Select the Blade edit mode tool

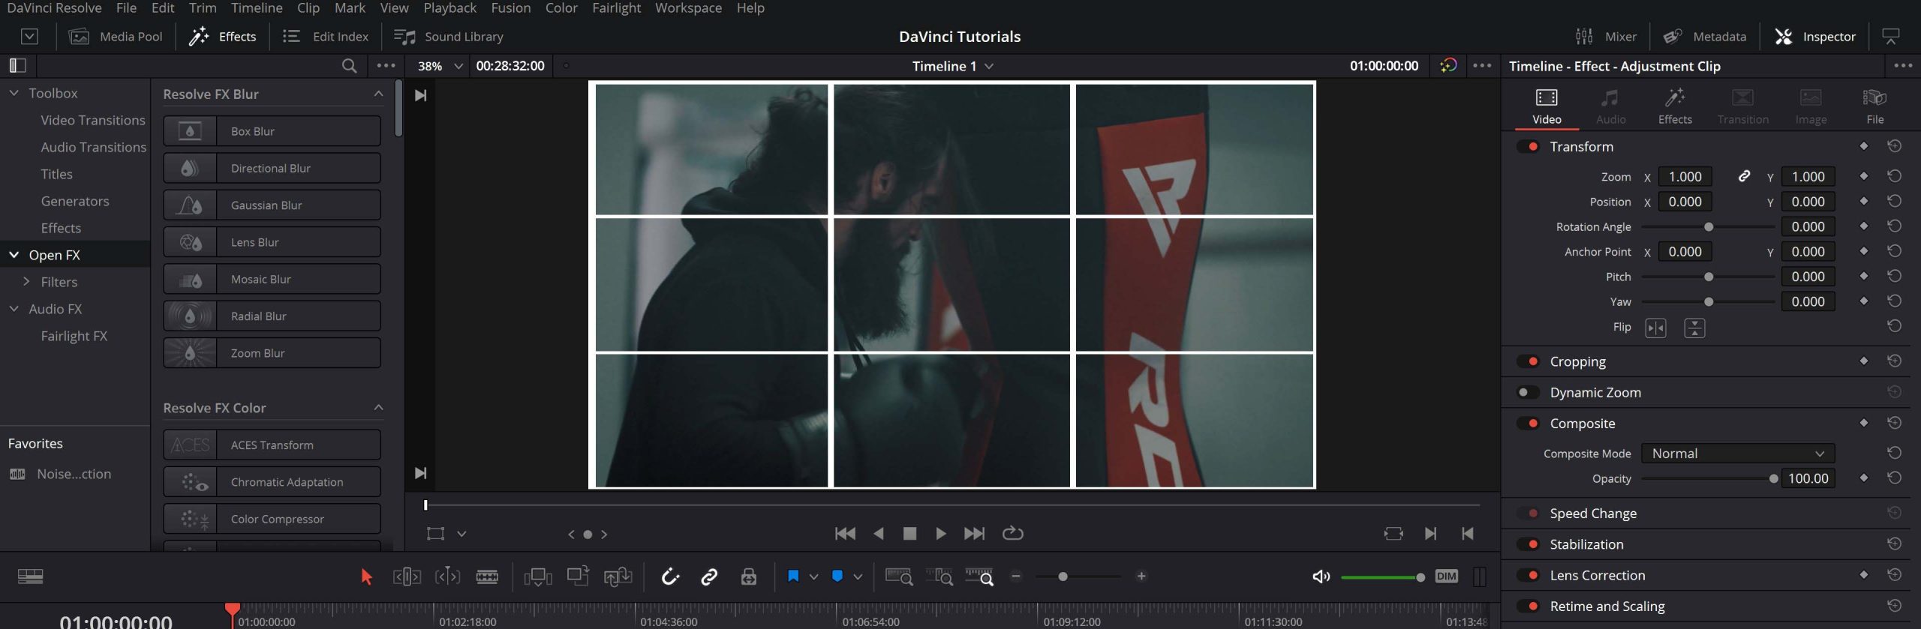coord(487,577)
